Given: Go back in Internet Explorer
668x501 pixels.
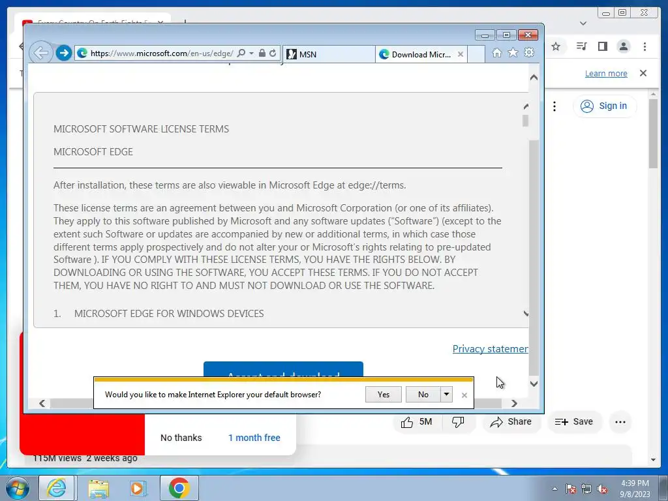Looking at the screenshot, I should click(41, 53).
